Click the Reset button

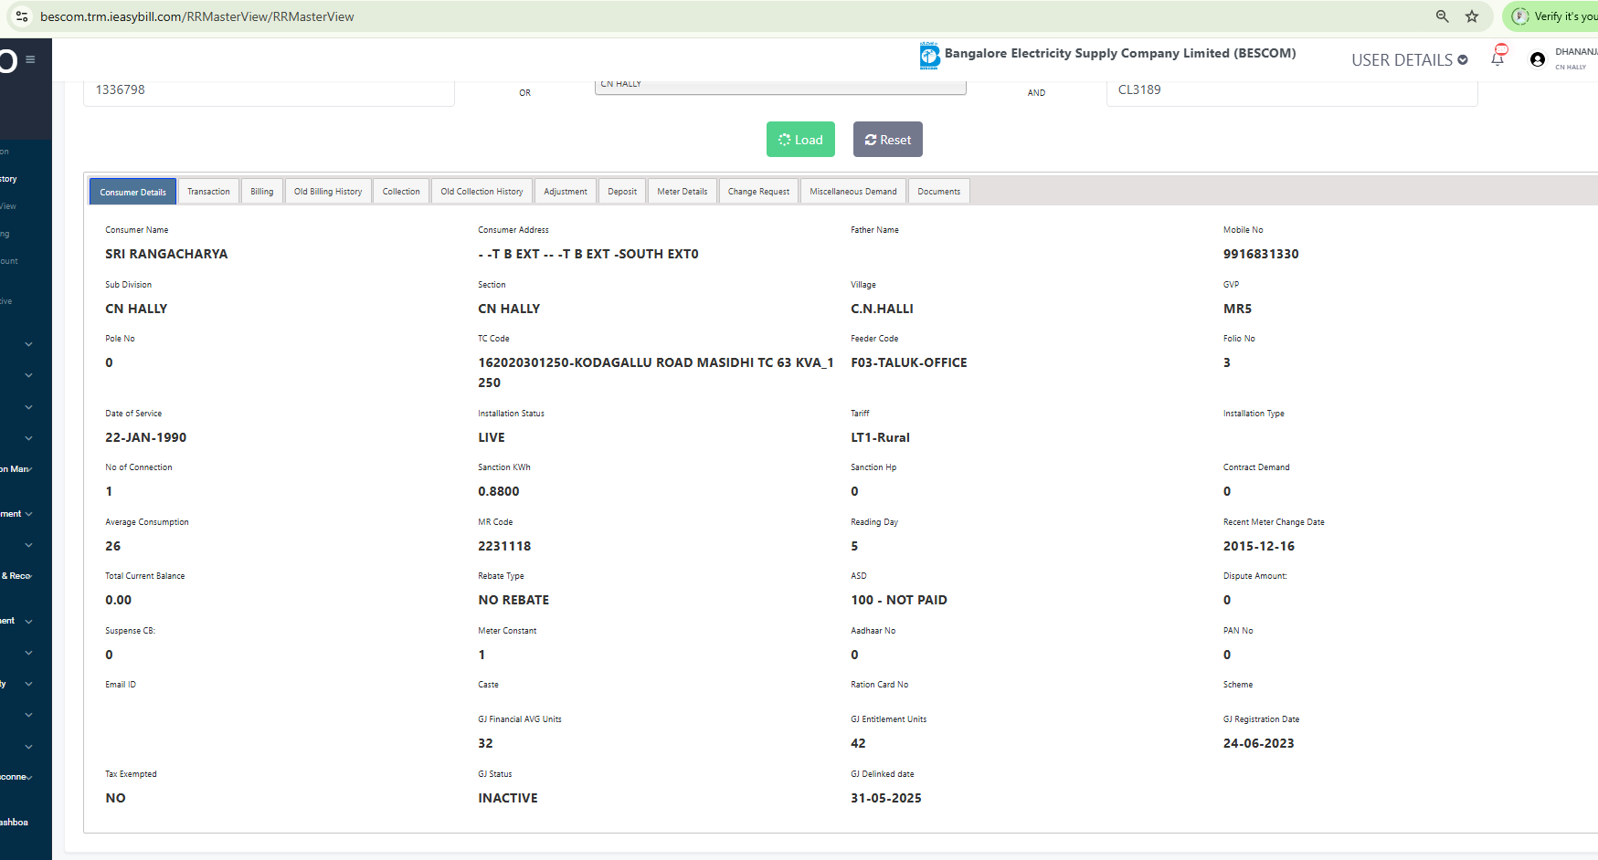tap(887, 140)
